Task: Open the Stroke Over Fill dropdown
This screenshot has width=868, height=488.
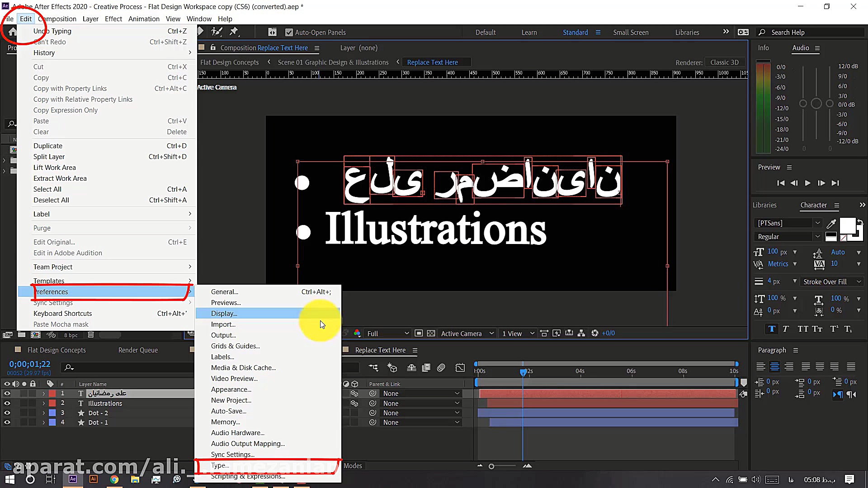Action: click(831, 281)
